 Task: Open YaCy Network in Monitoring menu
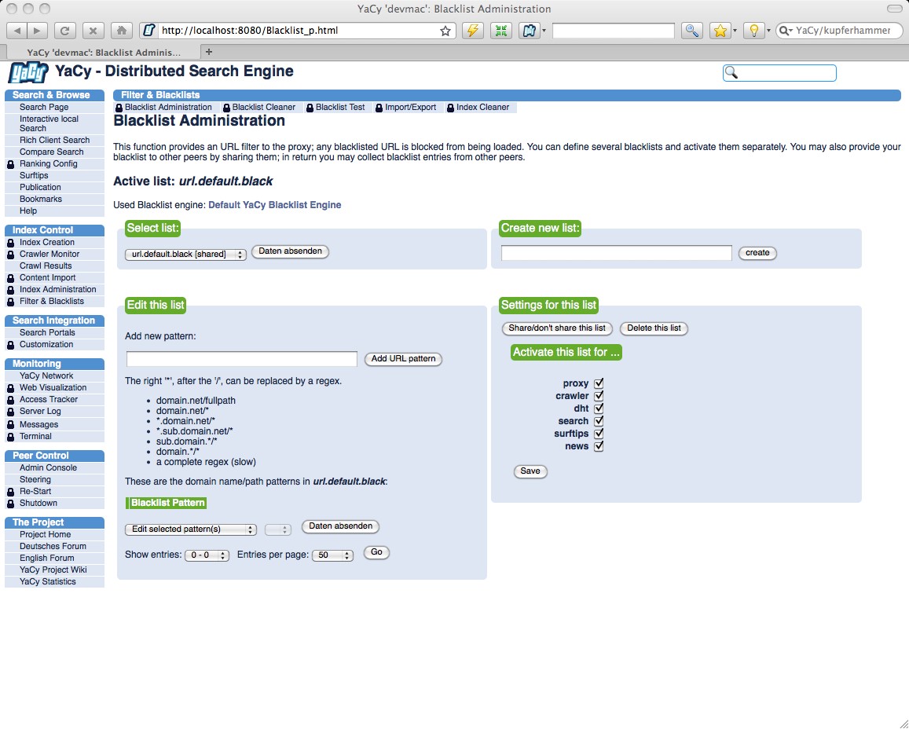coord(46,376)
